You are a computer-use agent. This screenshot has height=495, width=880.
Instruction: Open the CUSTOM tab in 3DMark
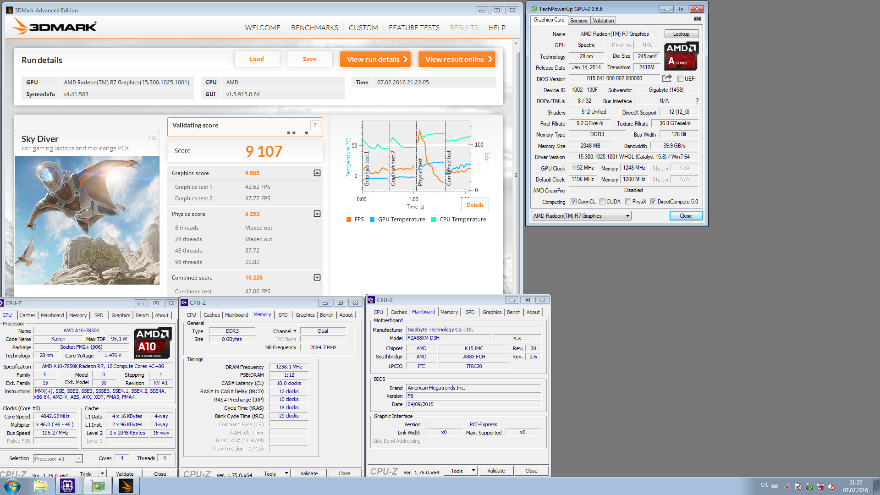pos(363,28)
